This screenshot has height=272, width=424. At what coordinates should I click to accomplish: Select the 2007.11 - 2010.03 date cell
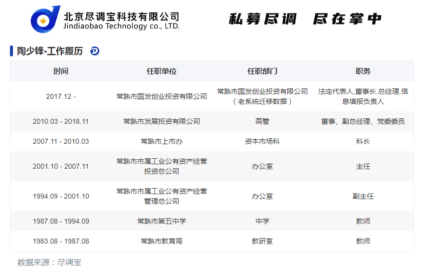(61, 141)
